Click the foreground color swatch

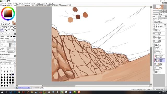pyautogui.click(x=13, y=22)
